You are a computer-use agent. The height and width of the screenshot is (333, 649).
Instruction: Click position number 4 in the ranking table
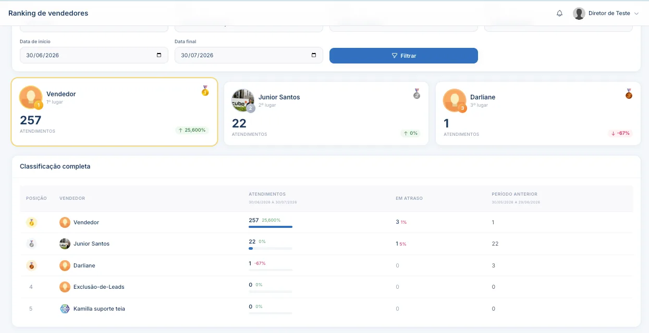coord(31,287)
